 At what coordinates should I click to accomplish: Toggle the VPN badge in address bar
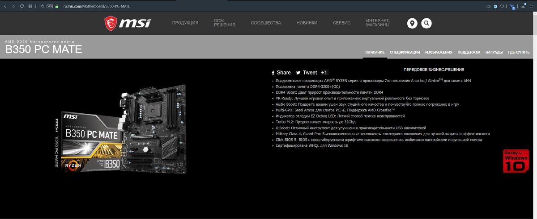50,7
